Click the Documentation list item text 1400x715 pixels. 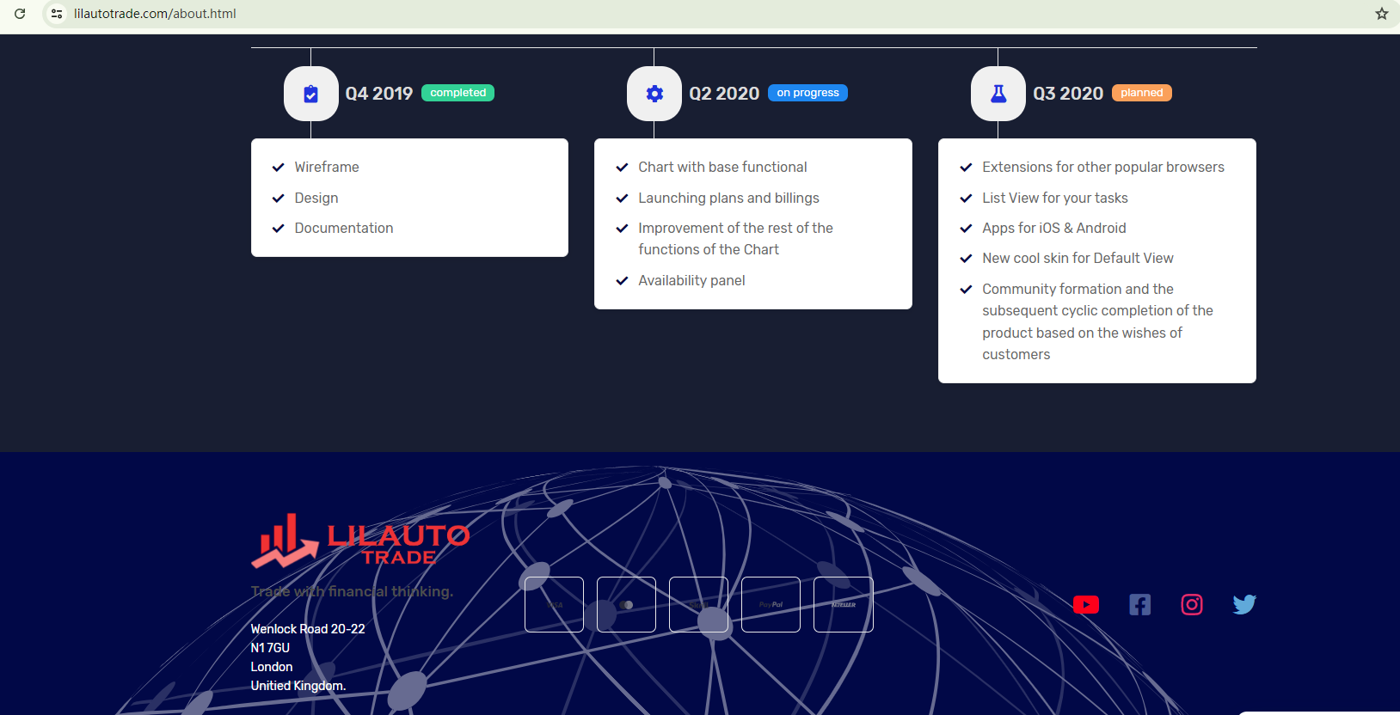click(x=344, y=228)
